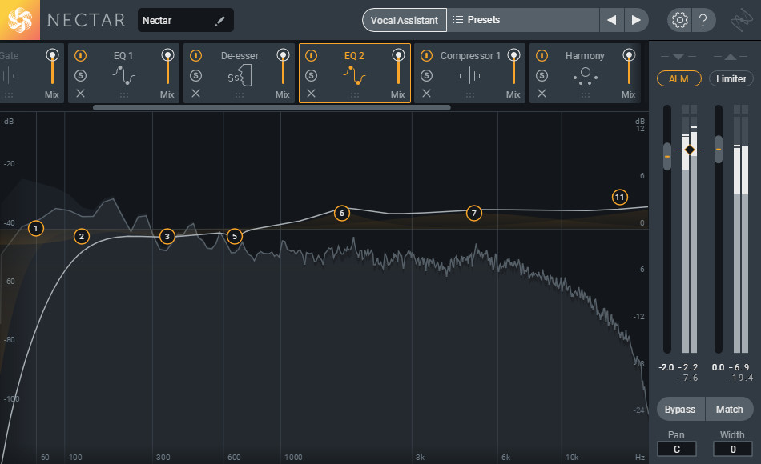Toggle power on EQ 1 module
The height and width of the screenshot is (464, 761).
[81, 56]
